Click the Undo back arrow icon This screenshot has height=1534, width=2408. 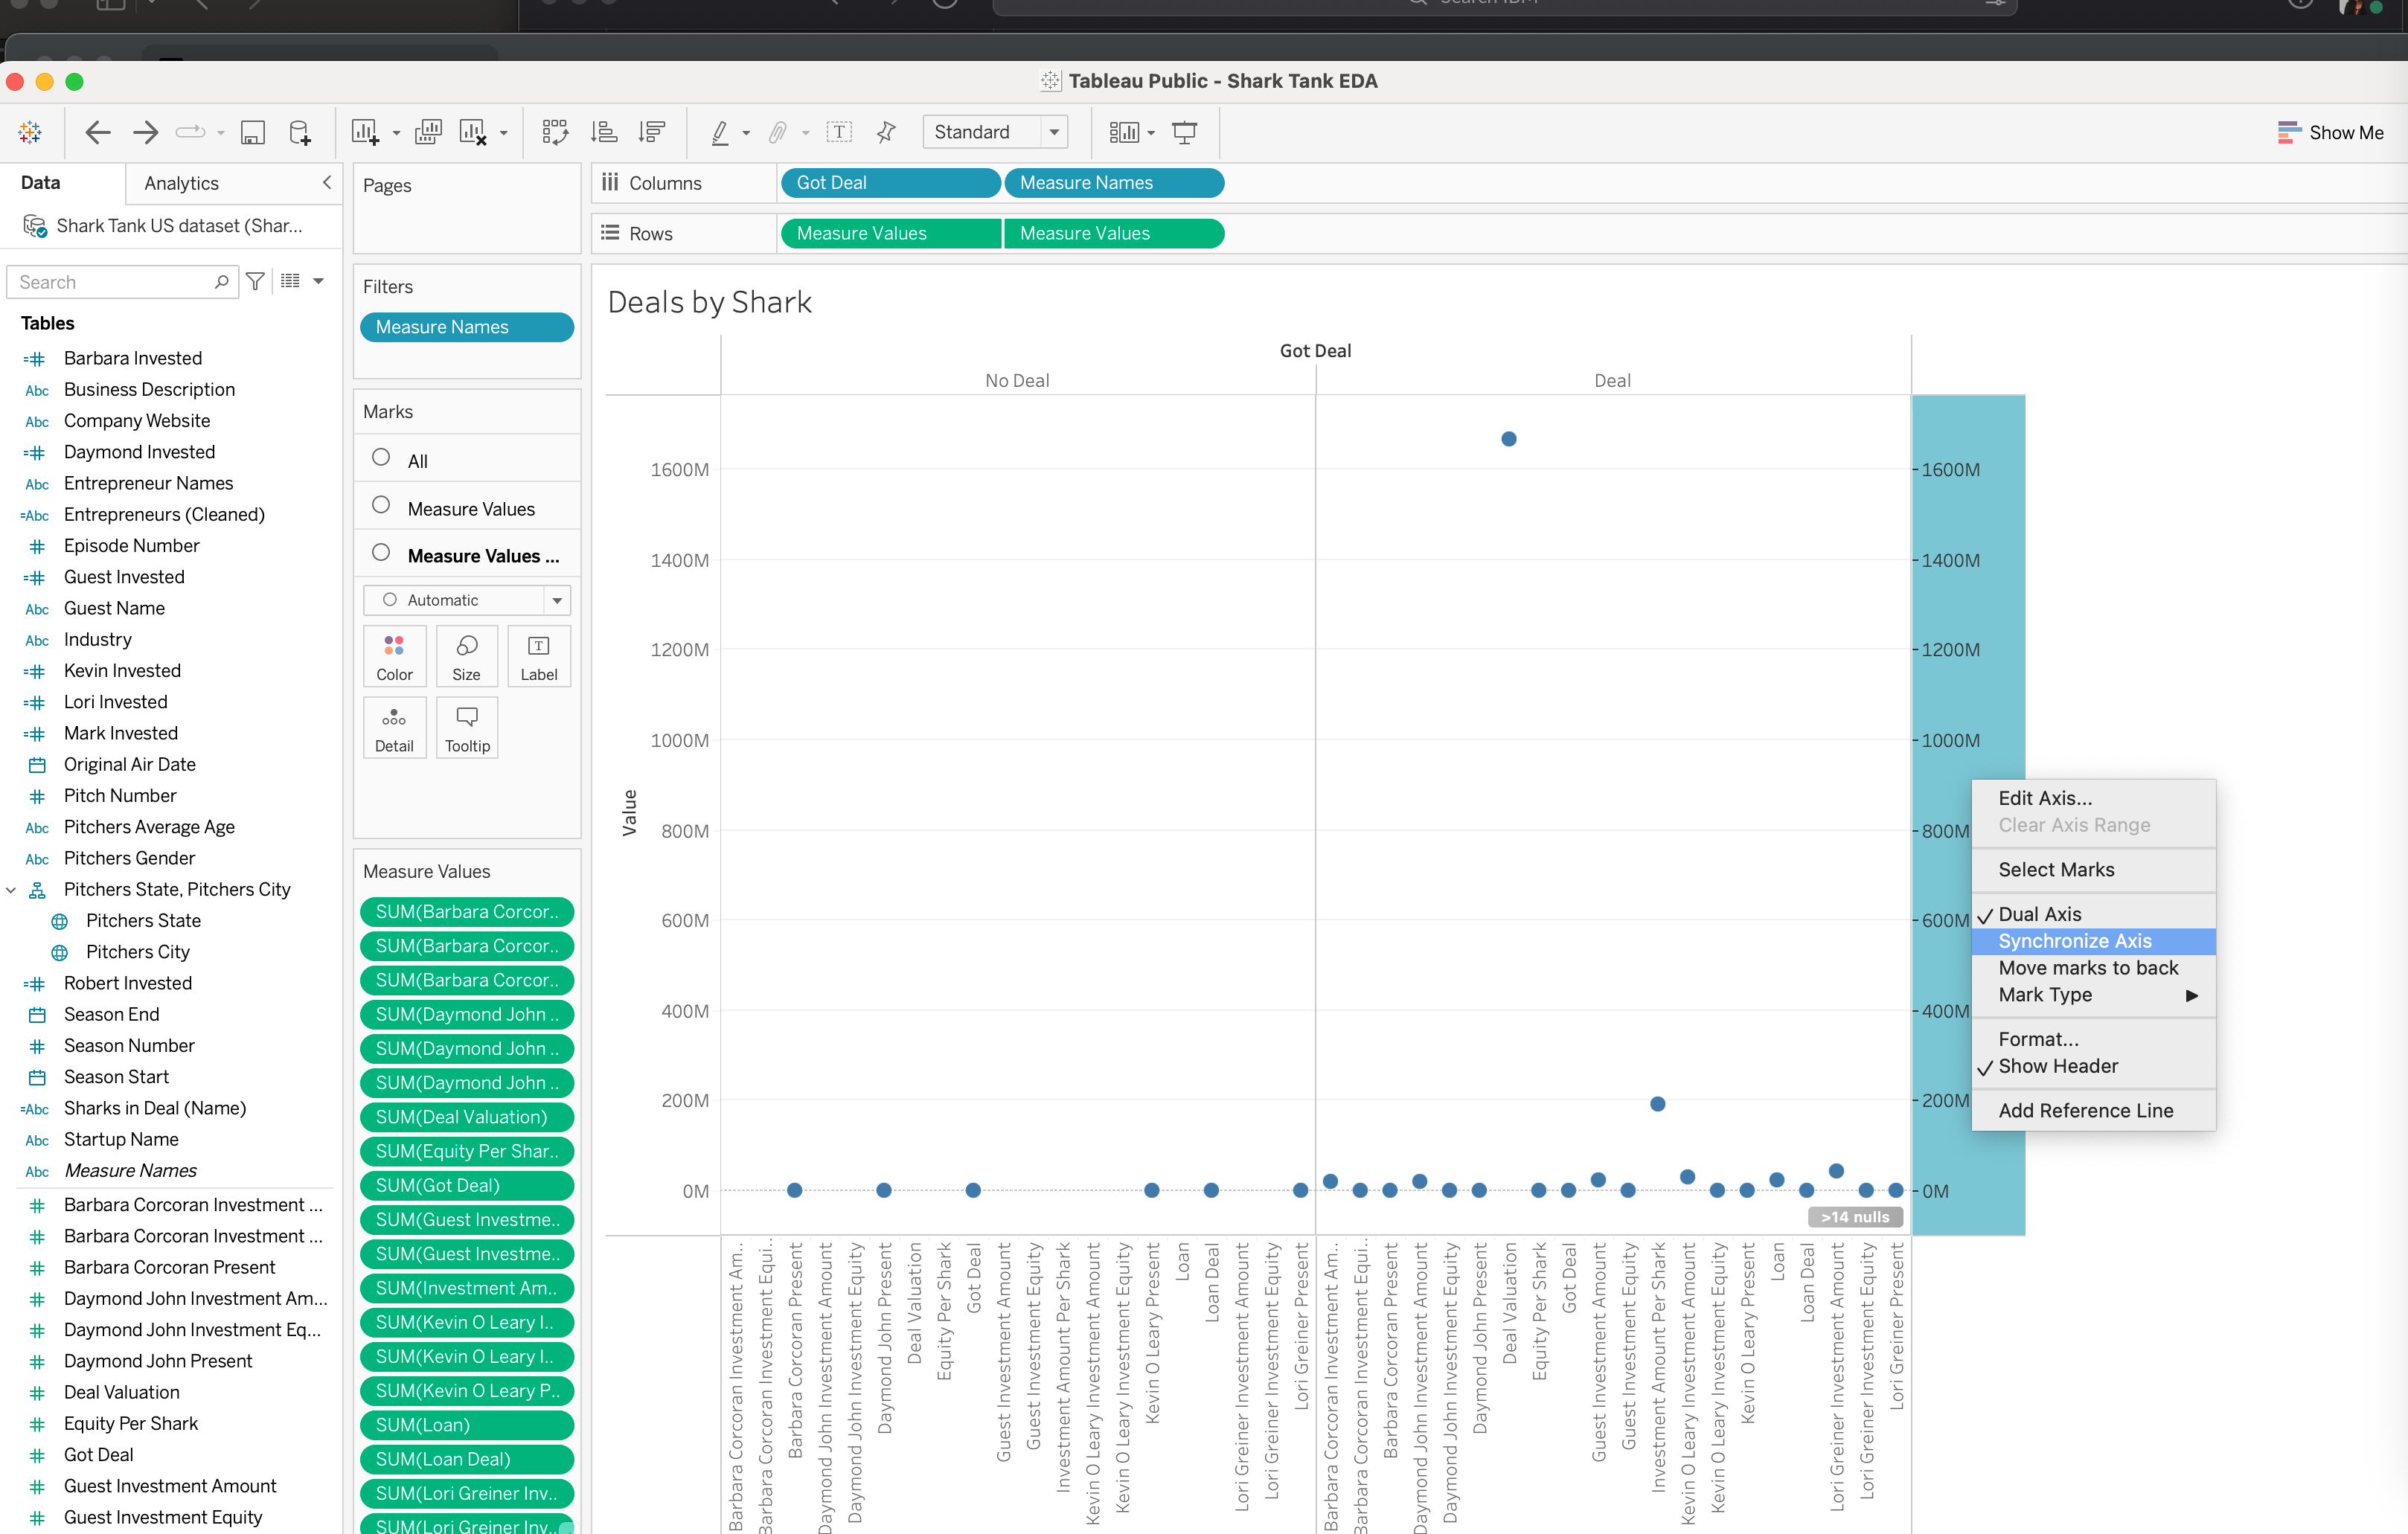point(97,132)
